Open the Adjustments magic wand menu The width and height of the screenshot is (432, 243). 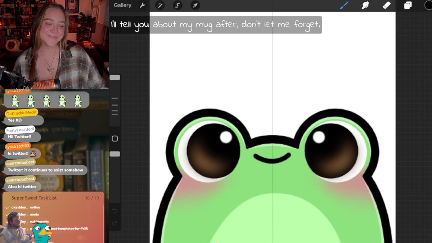pos(160,5)
